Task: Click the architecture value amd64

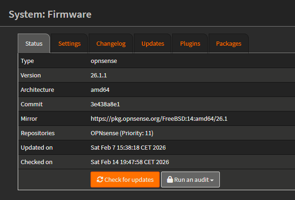Action: [100, 90]
